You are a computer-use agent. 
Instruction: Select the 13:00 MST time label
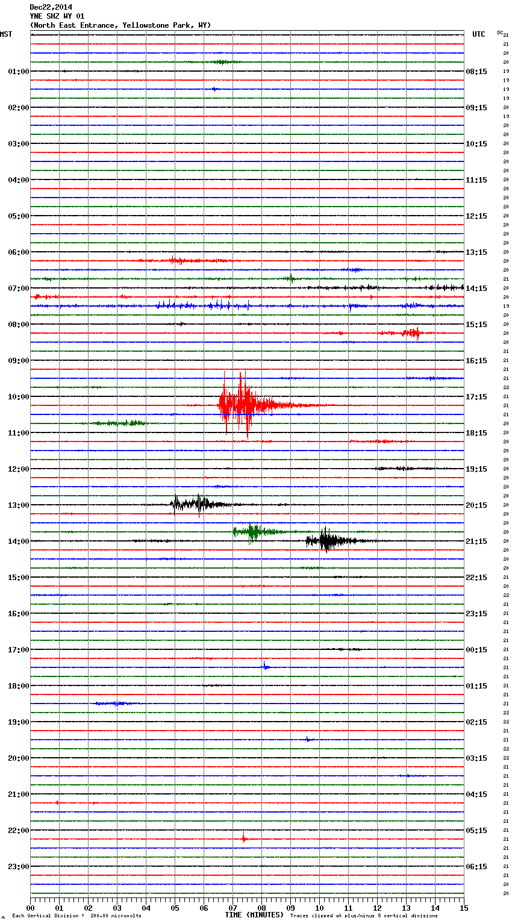click(19, 505)
